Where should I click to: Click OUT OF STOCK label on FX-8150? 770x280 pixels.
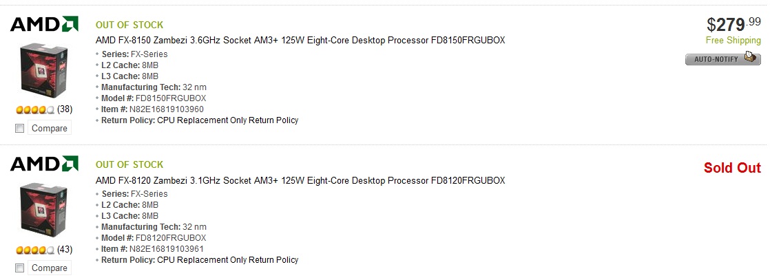tap(129, 25)
